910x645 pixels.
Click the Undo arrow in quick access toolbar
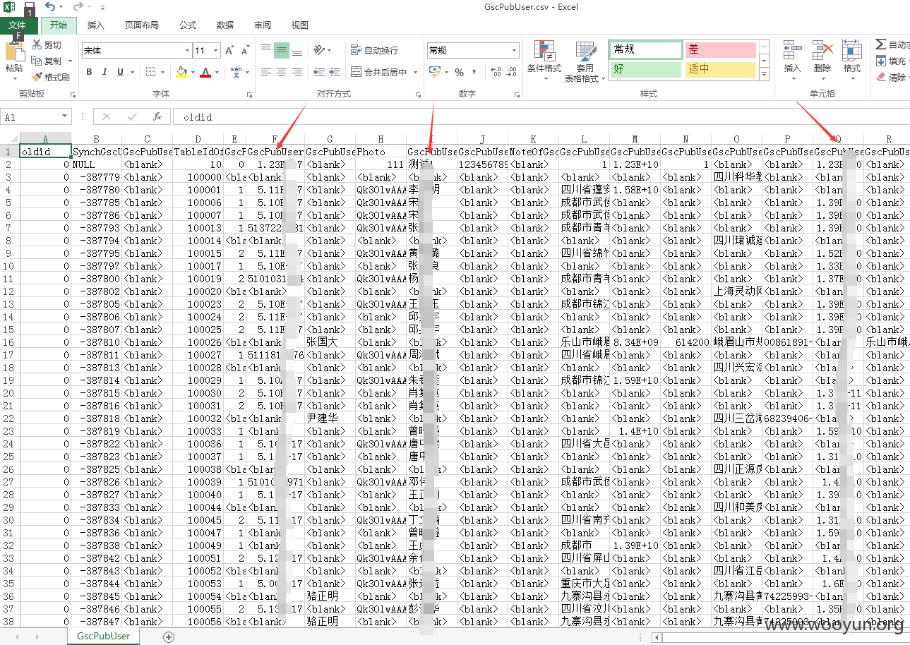50,7
